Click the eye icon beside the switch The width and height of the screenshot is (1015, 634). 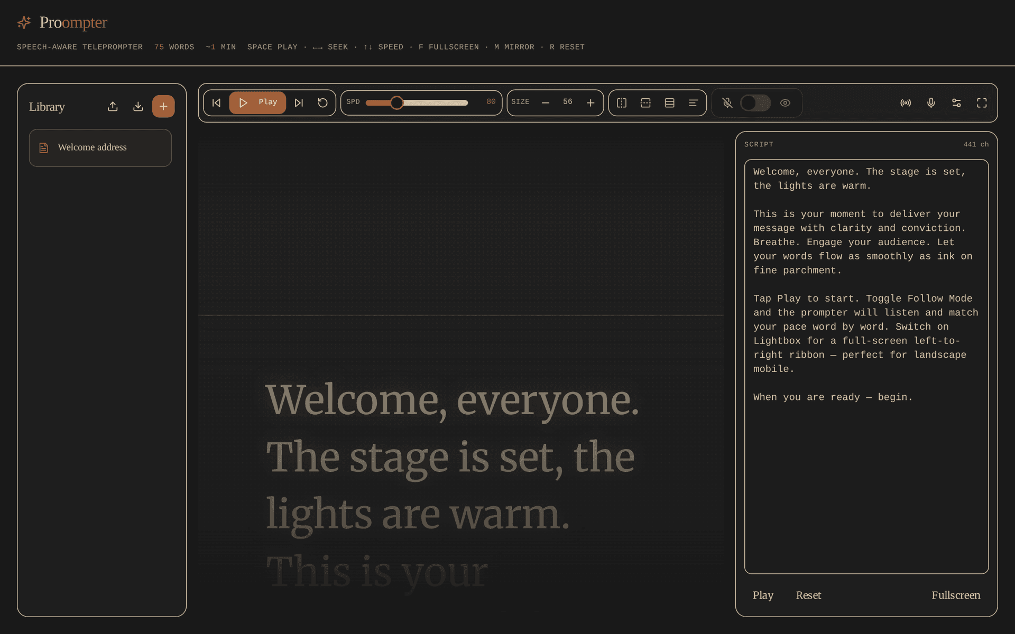[x=785, y=102]
